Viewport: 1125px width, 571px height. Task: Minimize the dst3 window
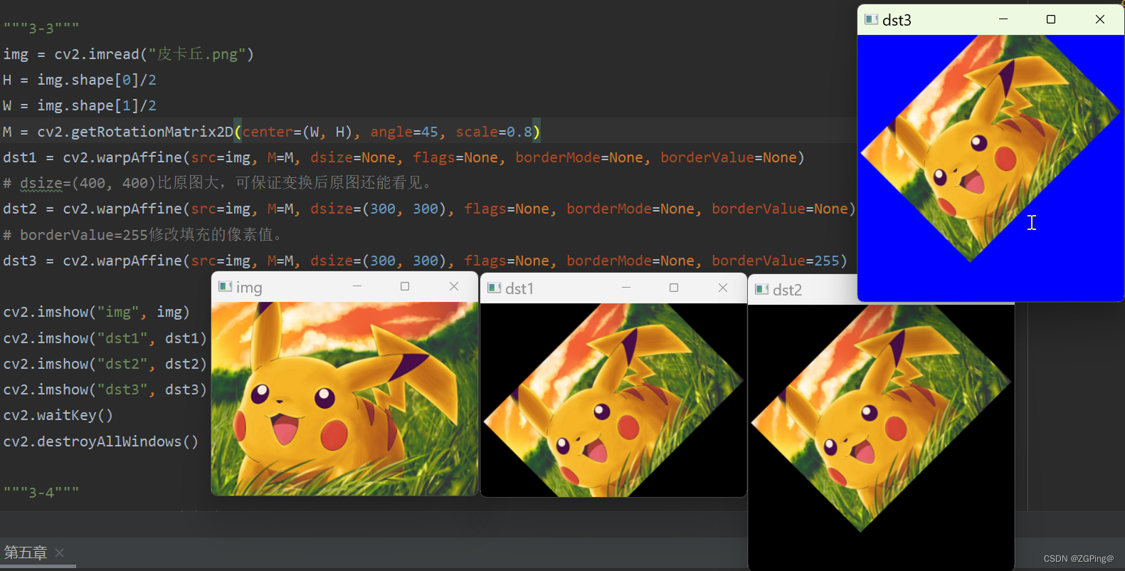pos(1003,19)
